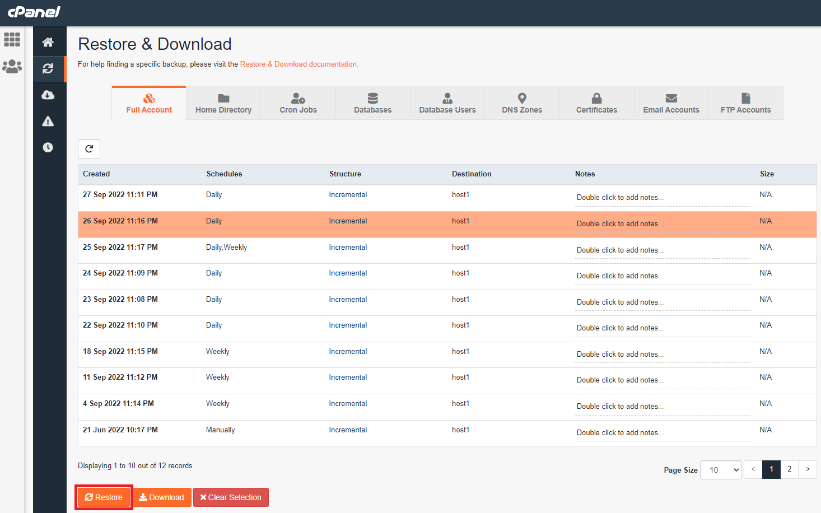Expand the Page Size dropdown
This screenshot has height=513, width=821.
(721, 470)
